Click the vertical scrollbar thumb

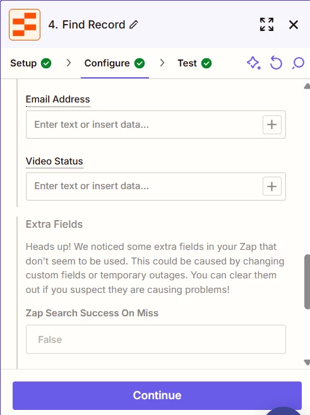tap(307, 282)
